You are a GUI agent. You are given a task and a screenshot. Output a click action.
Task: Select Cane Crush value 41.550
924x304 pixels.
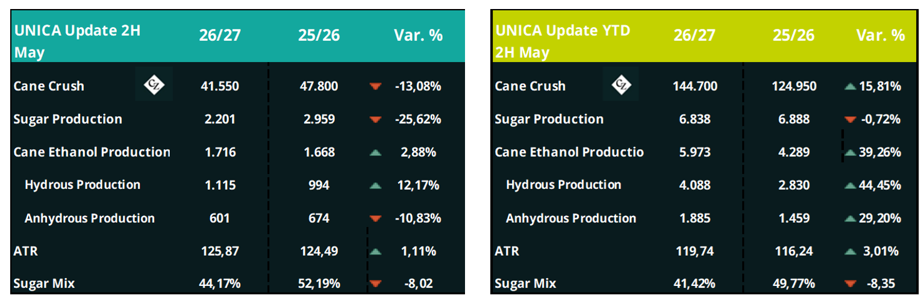[220, 86]
